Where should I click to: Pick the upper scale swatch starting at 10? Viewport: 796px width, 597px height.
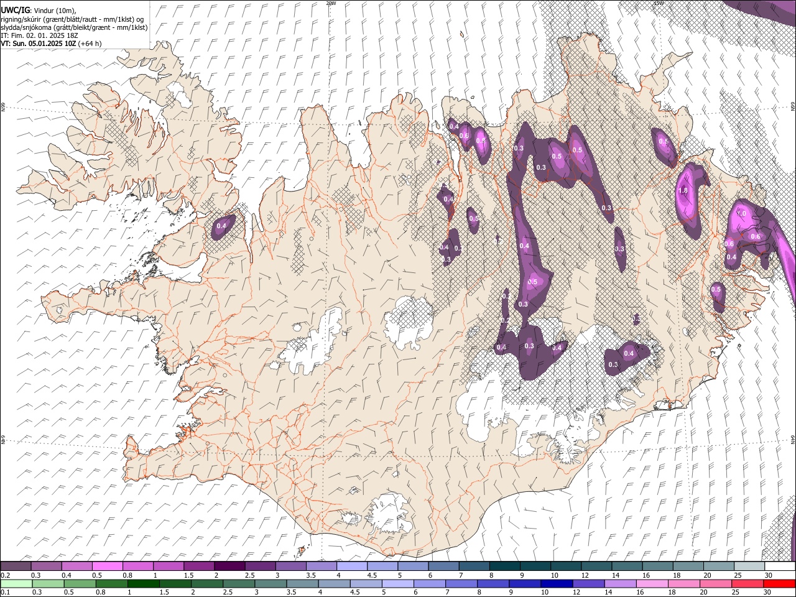point(566,567)
